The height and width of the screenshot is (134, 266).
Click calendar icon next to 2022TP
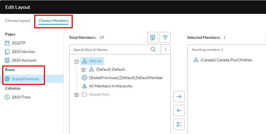tap(7, 43)
